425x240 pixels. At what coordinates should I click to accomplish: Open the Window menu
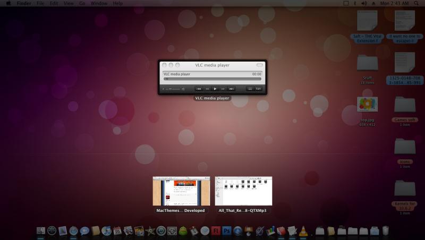(x=99, y=3)
